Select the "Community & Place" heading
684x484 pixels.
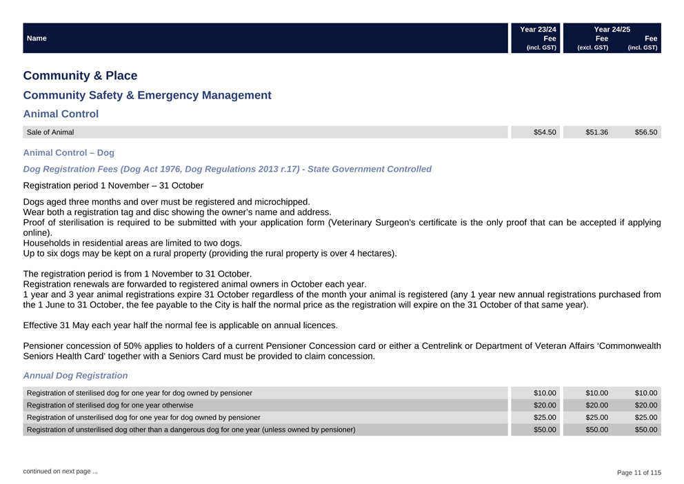(80, 76)
